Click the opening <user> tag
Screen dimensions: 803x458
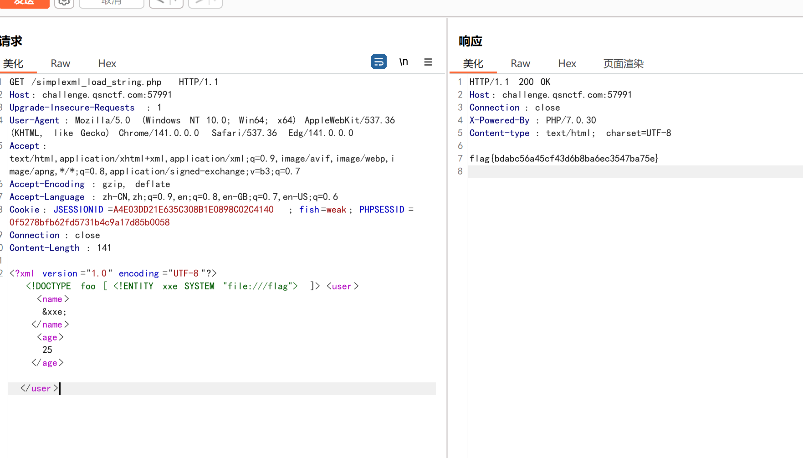pyautogui.click(x=343, y=286)
